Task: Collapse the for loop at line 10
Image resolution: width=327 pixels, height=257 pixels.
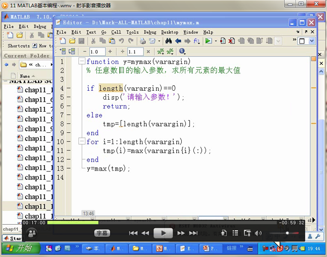Action: click(x=82, y=142)
